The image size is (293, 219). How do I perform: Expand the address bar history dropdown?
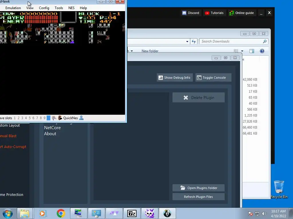pyautogui.click(x=187, y=42)
